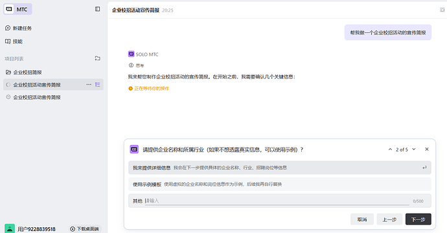Go to previous question with up chevron
This screenshot has width=447, height=233.
coord(390,150)
